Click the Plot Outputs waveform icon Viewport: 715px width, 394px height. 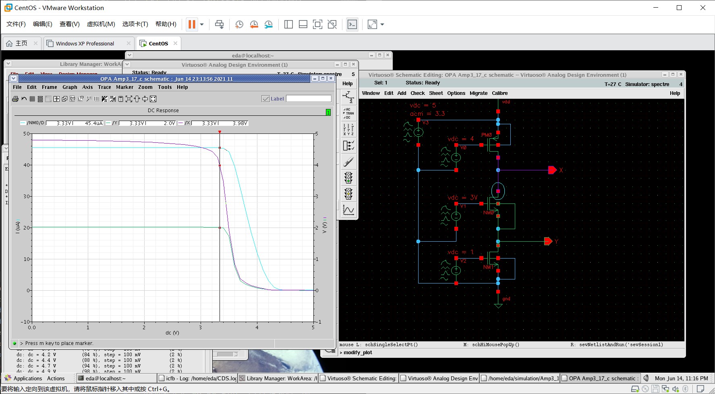pyautogui.click(x=348, y=210)
